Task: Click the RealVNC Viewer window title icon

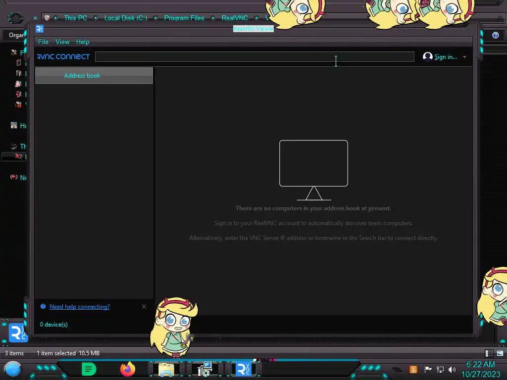Action: tap(40, 29)
